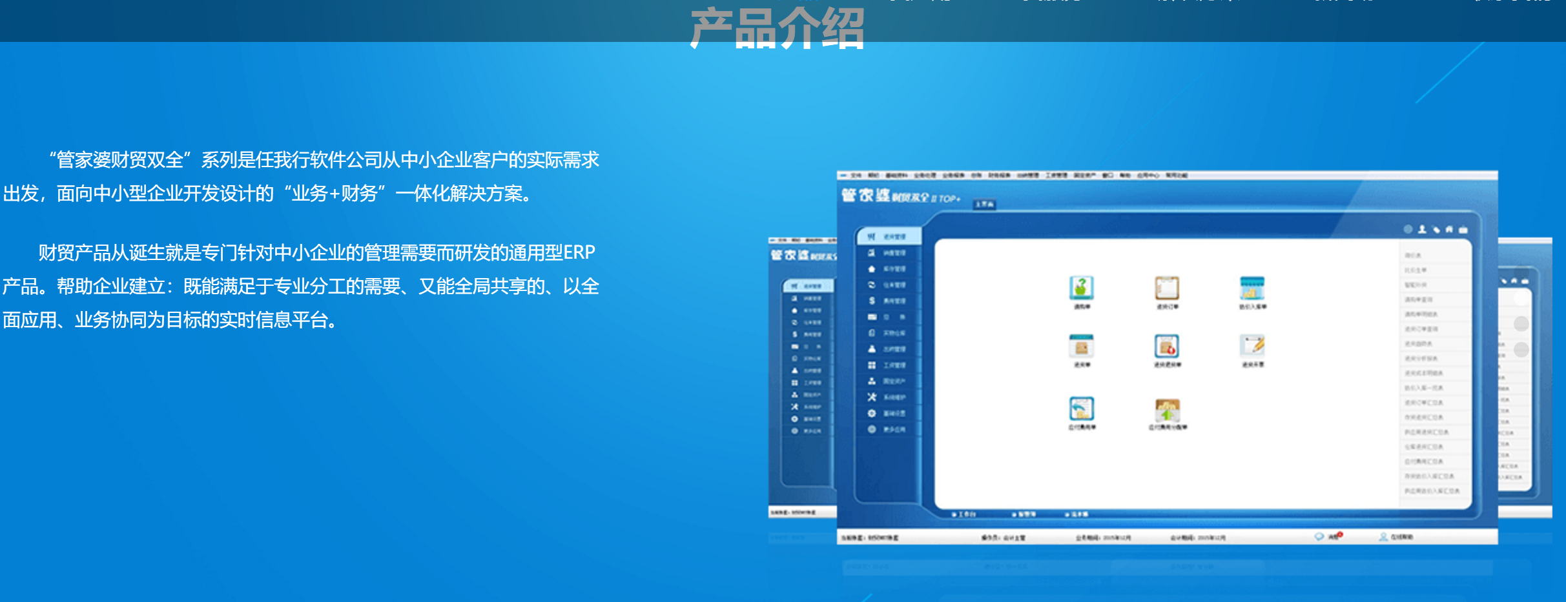The image size is (1566, 602).
Task: Select the document with blue return arrow icon
Action: (1081, 408)
